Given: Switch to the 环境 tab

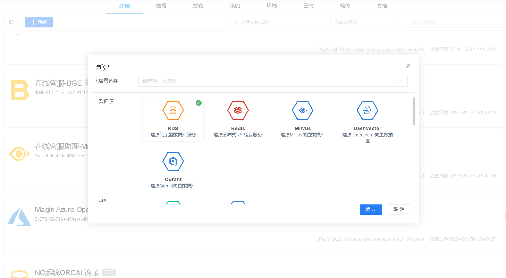Looking at the screenshot, I should 272,6.
